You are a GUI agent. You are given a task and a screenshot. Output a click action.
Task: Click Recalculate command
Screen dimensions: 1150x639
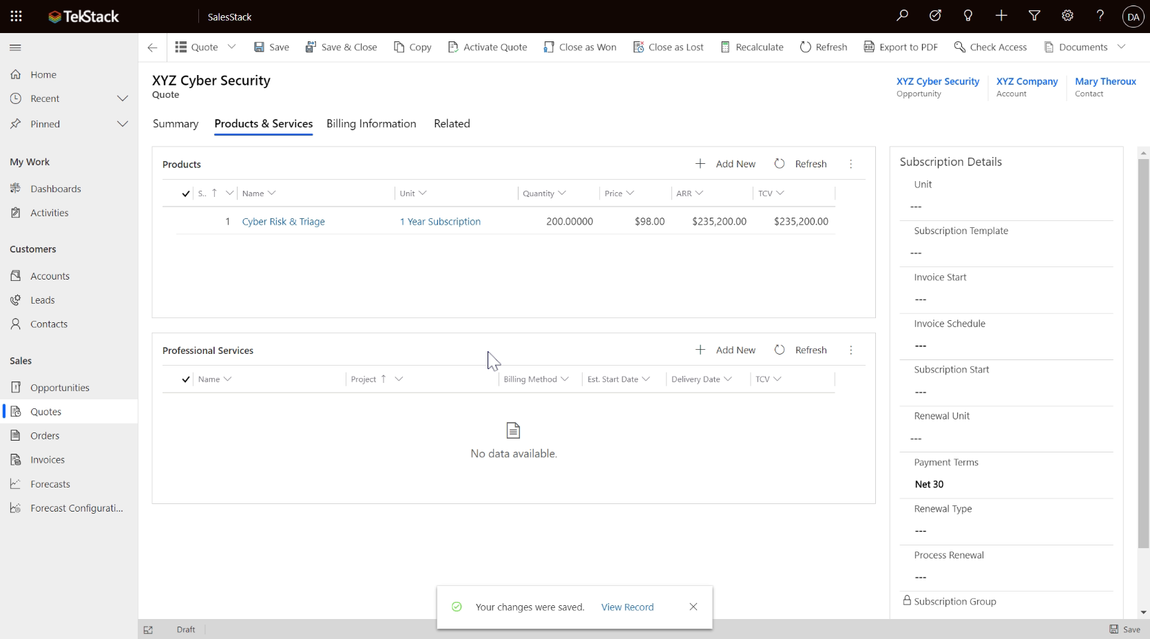point(752,47)
